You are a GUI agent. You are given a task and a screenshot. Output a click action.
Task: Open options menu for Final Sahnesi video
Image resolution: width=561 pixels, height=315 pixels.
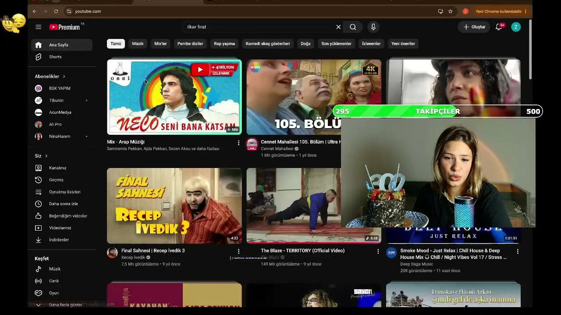tap(238, 252)
